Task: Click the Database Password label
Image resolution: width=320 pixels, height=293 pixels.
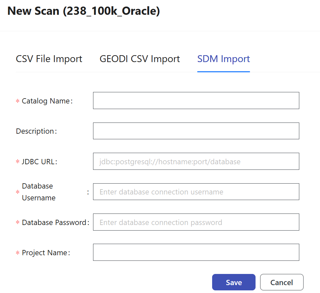Action: [54, 223]
